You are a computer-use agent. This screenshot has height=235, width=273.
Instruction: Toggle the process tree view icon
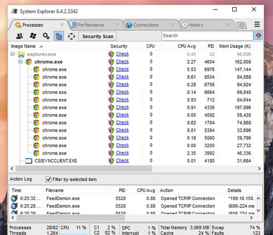pyautogui.click(x=59, y=36)
